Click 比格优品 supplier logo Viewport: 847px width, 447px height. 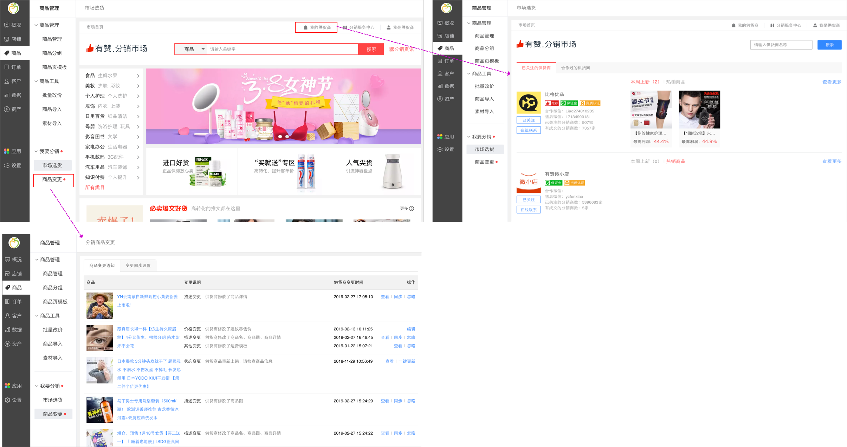[x=529, y=103]
